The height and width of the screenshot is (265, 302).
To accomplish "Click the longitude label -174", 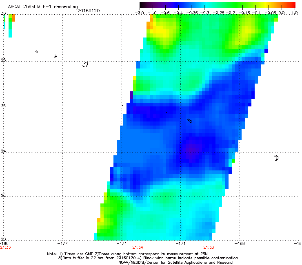I will (122, 243).
